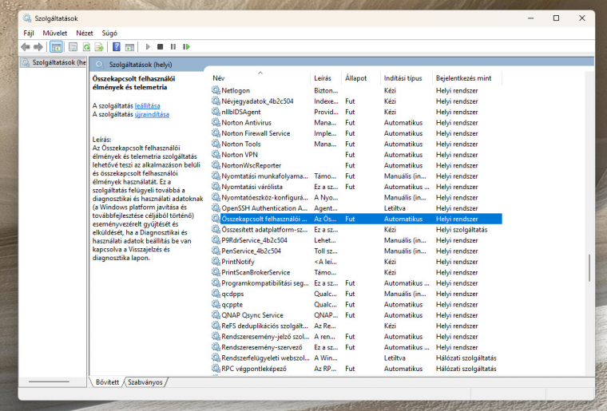Viewport: 607px width, 411px height.
Task: Click the Start service play icon
Action: 148,47
